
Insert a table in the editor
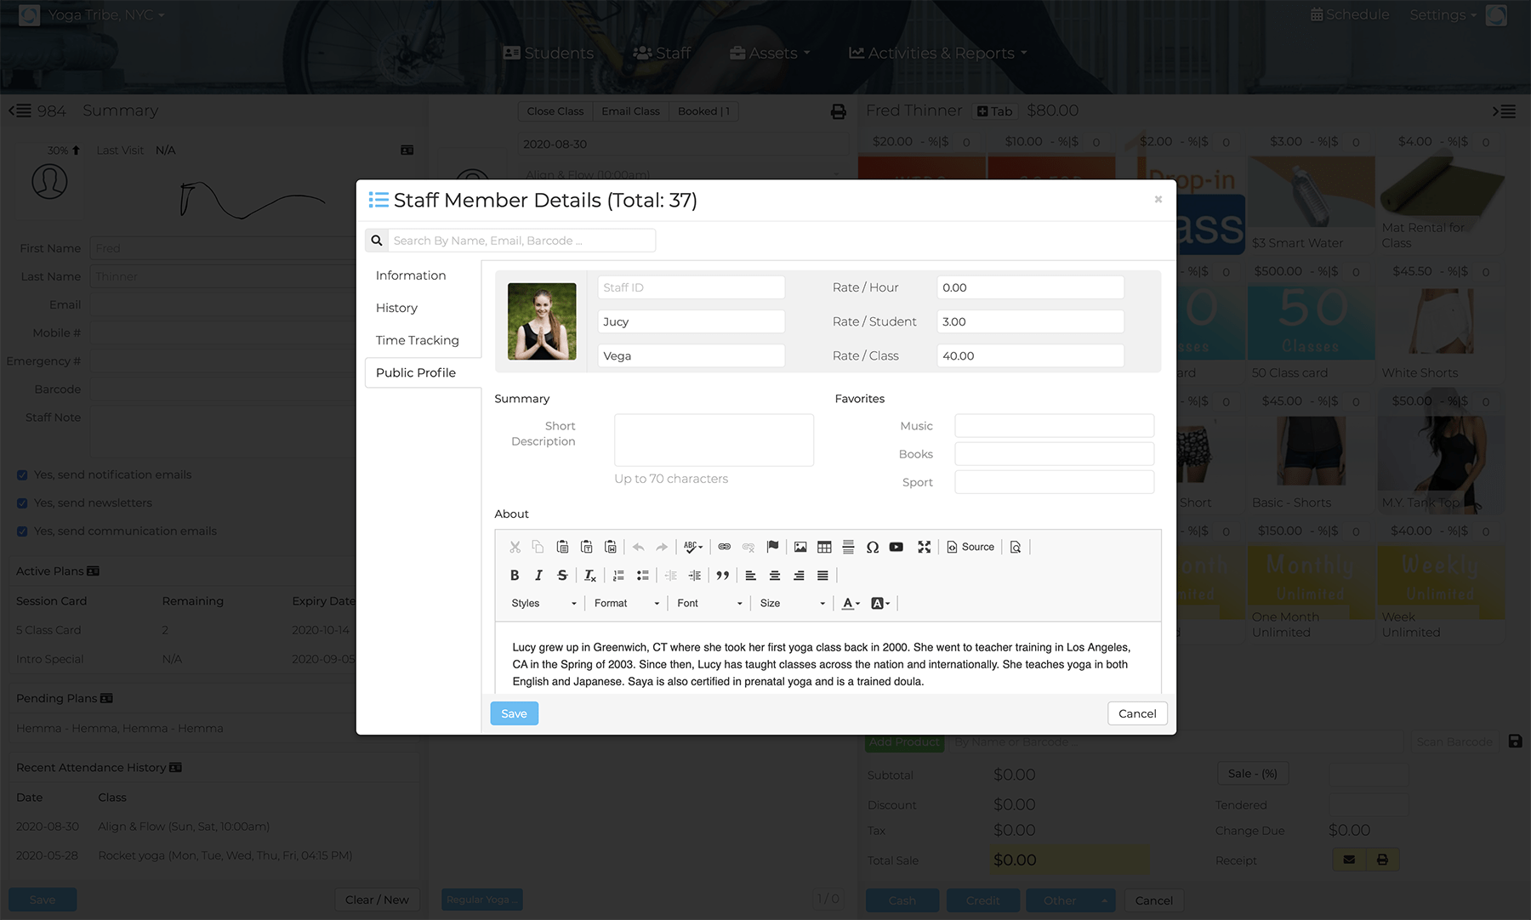click(x=824, y=547)
